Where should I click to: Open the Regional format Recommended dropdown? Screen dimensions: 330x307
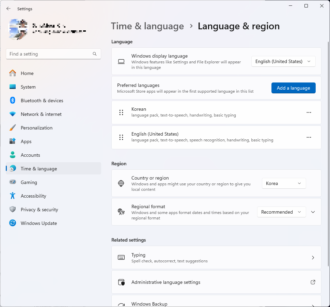tap(281, 212)
